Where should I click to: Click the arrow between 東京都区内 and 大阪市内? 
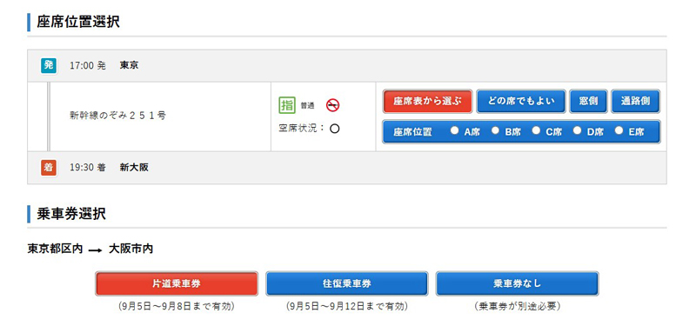click(x=96, y=250)
